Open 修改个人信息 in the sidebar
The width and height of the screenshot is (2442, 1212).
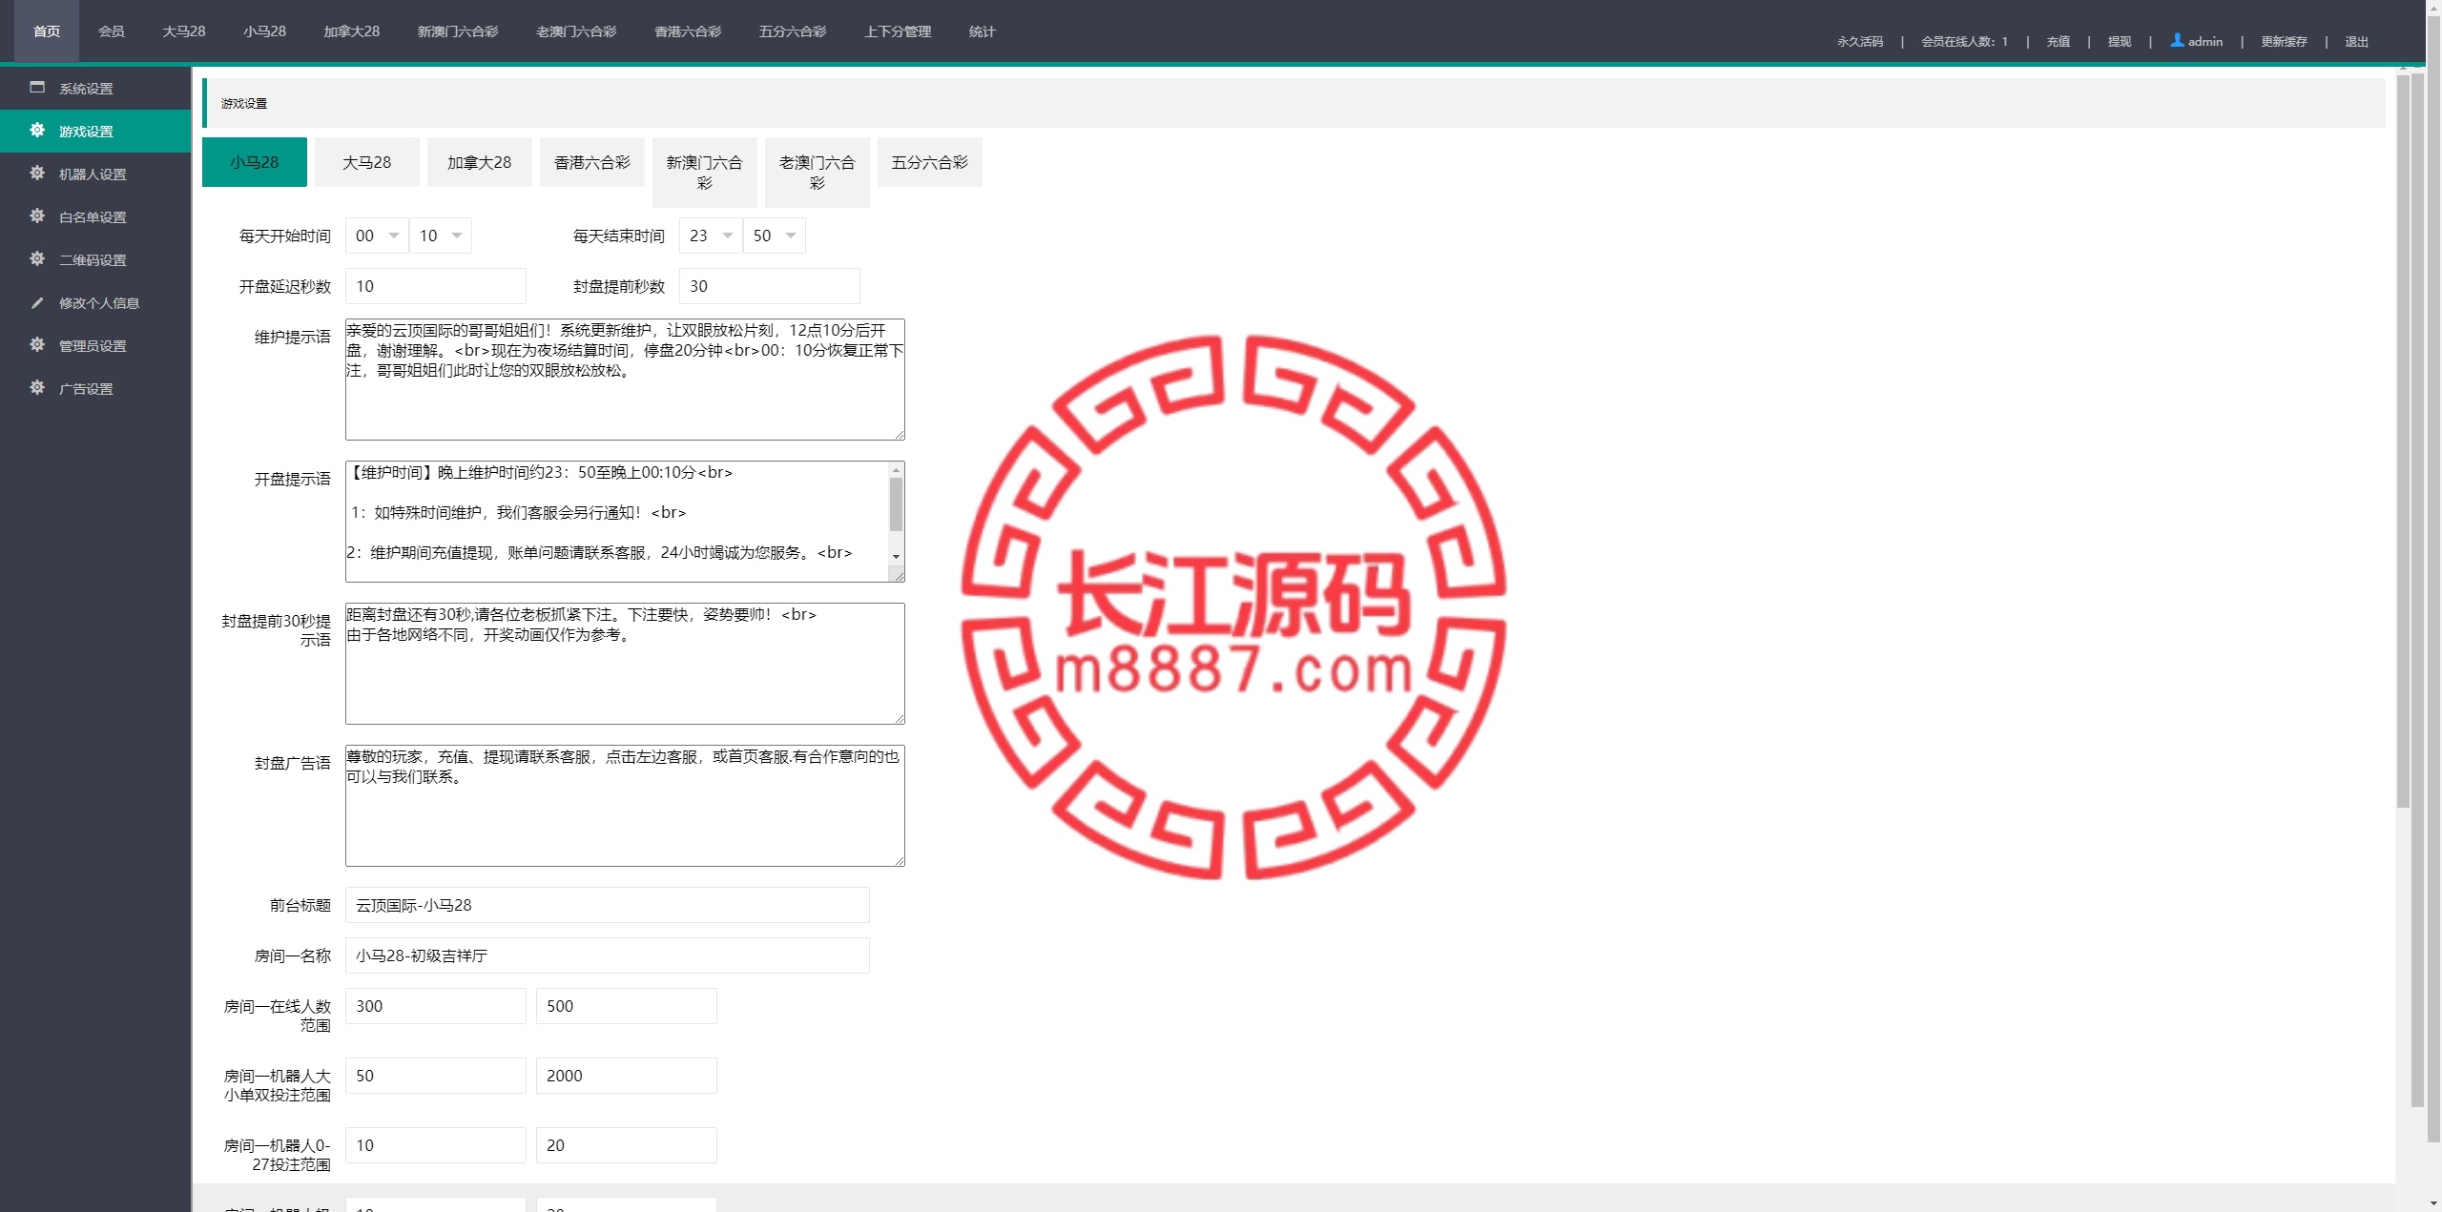[95, 302]
